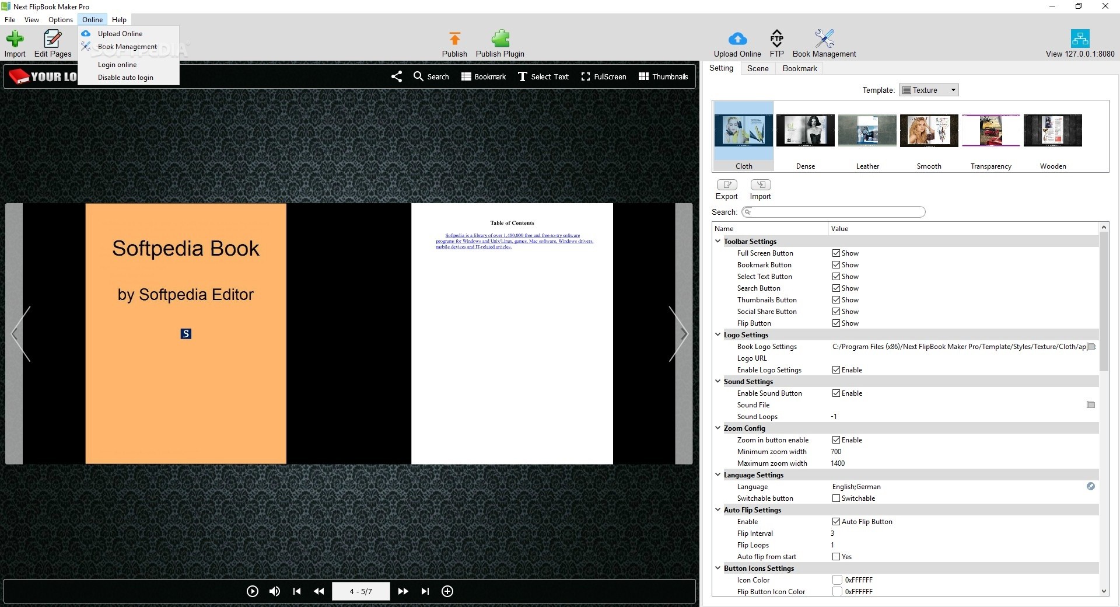This screenshot has height=607, width=1120.
Task: Enable the Switchable language checkbox
Action: [836, 498]
